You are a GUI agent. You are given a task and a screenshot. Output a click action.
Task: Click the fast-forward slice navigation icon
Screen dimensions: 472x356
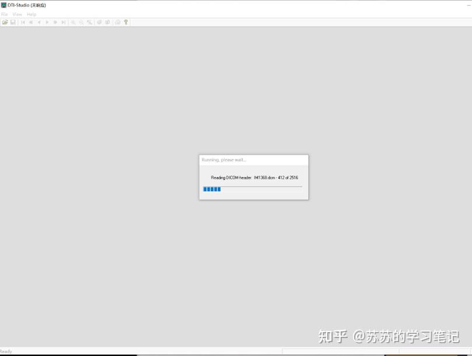click(x=54, y=22)
